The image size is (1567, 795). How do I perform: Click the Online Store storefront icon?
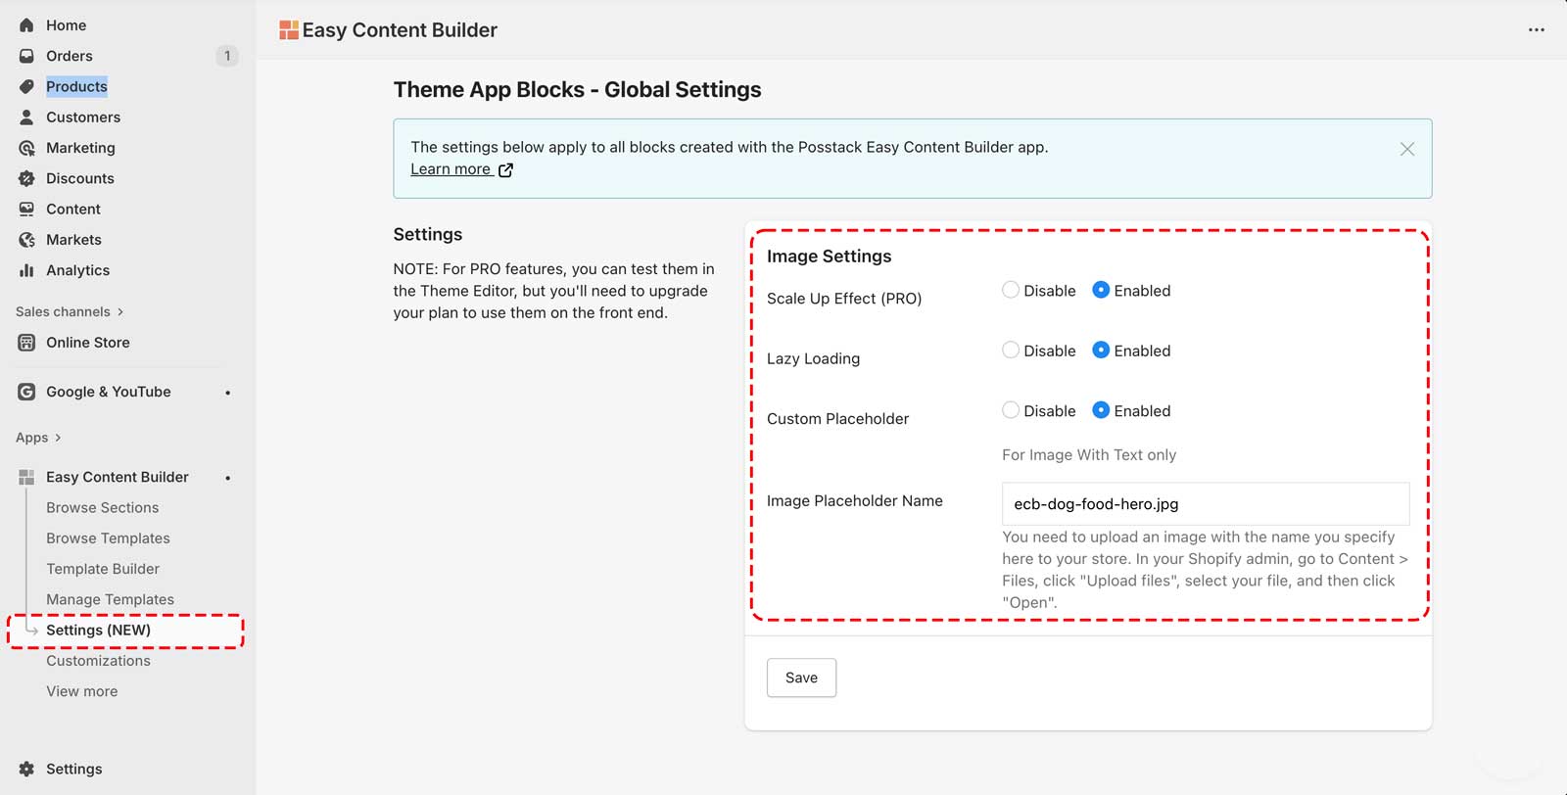pyautogui.click(x=26, y=343)
